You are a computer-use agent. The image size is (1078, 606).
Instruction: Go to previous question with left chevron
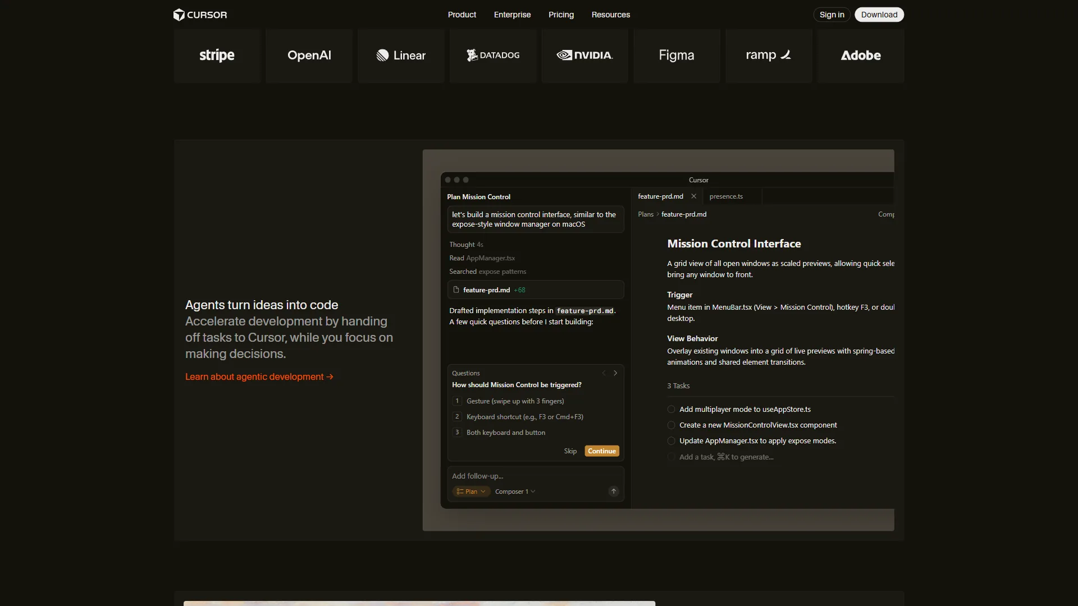(604, 373)
